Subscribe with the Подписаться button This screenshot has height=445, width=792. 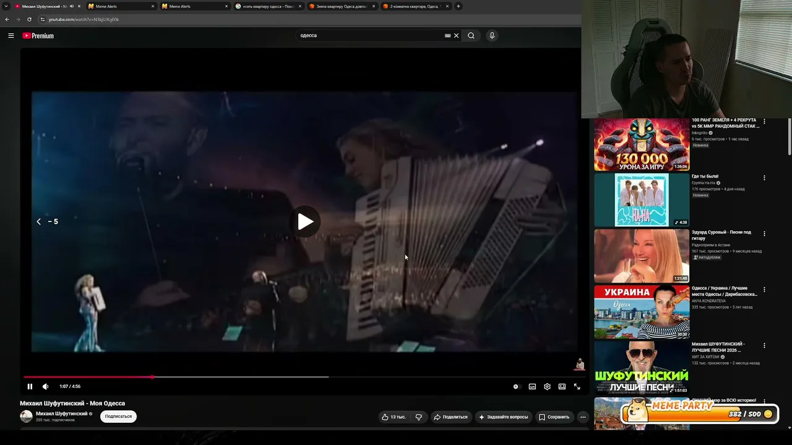[118, 417]
